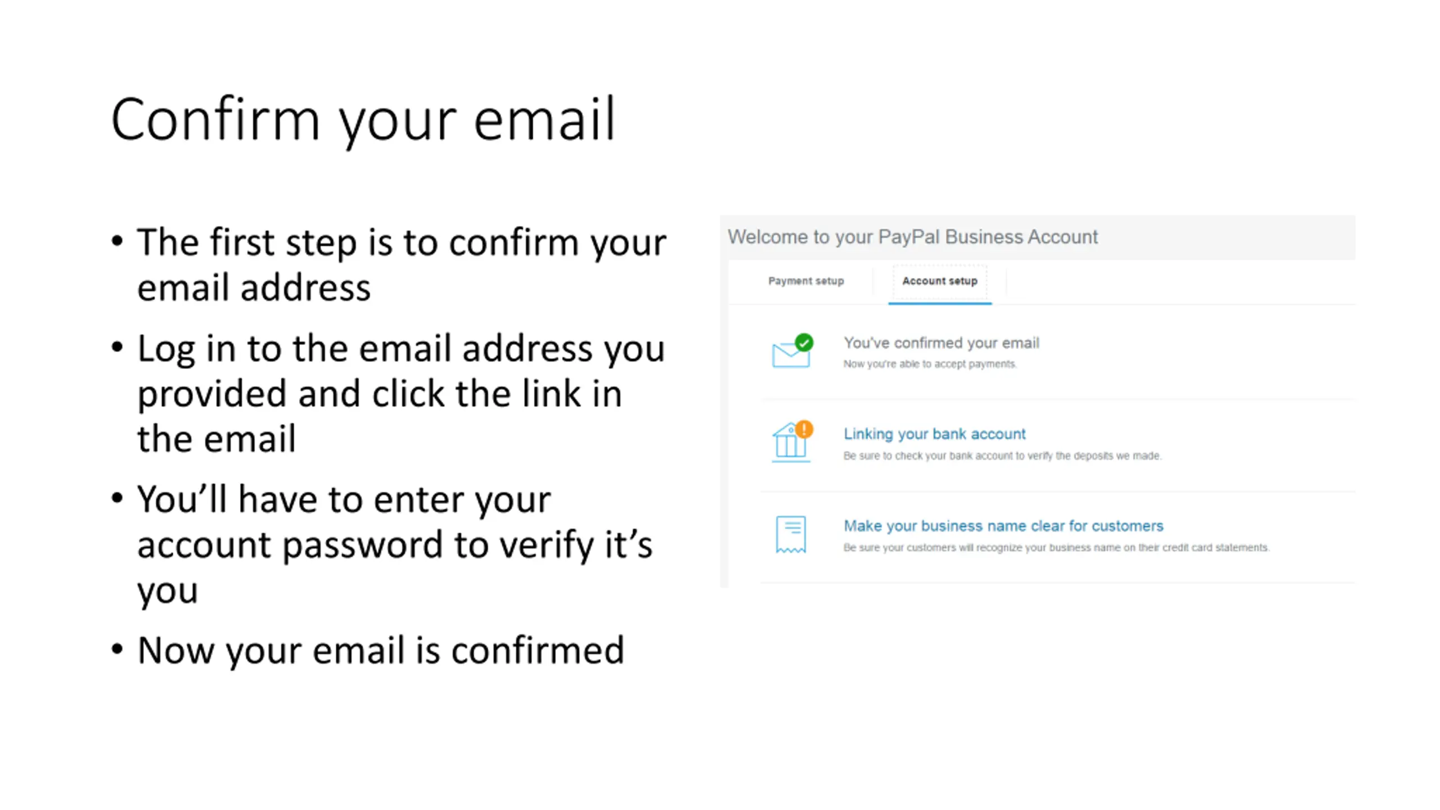Select the Account setup tab
Image resolution: width=1440 pixels, height=810 pixels.
click(x=940, y=281)
